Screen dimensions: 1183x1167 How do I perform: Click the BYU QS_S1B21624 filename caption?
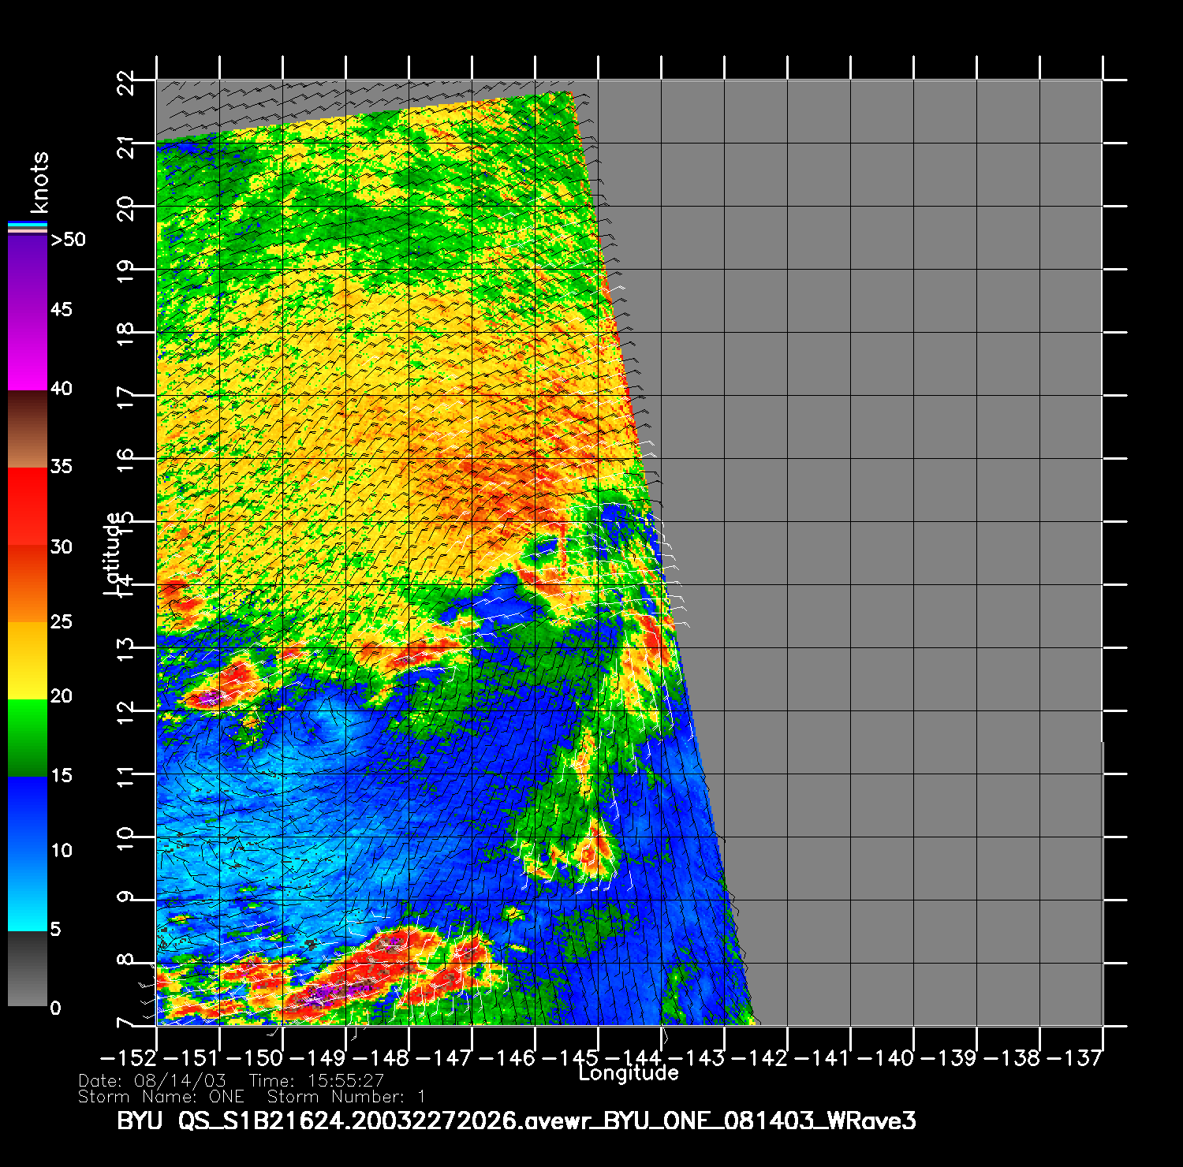pyautogui.click(x=517, y=1121)
